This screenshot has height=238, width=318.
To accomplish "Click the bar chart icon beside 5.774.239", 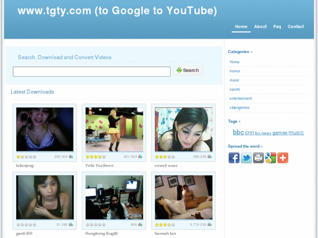I will click(210, 224).
